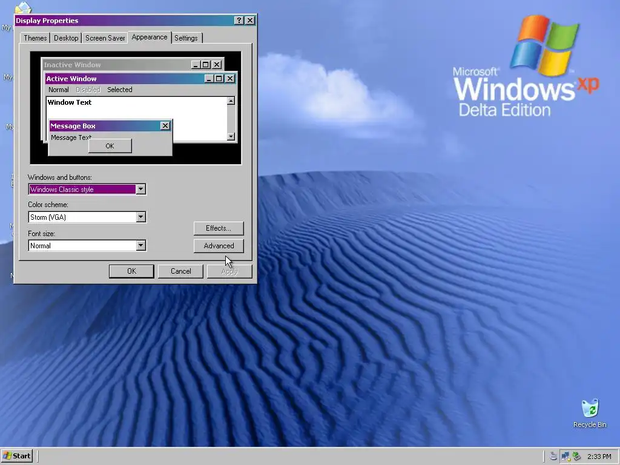Click the 'Font size:' label
The image size is (620, 465).
[41, 234]
